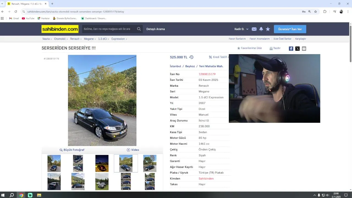Open Chrome apps grid in bookmarks bar
The height and width of the screenshot is (198, 352).
pyautogui.click(x=2, y=18)
